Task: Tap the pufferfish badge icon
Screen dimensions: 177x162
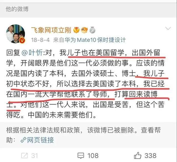Action: pyautogui.click(x=84, y=30)
